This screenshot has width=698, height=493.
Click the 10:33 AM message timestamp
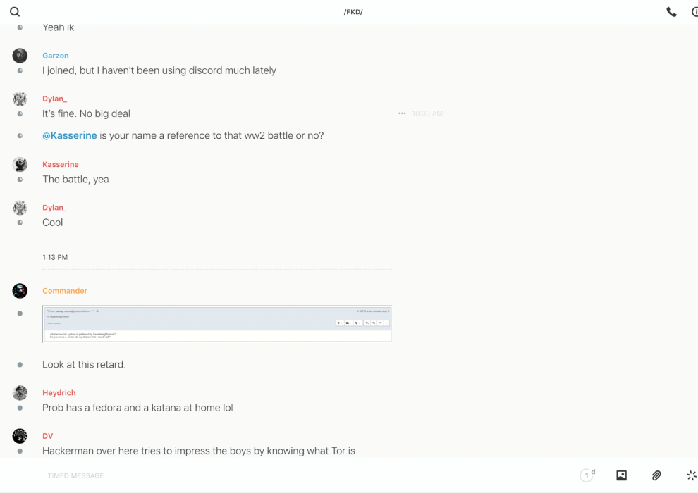point(427,113)
